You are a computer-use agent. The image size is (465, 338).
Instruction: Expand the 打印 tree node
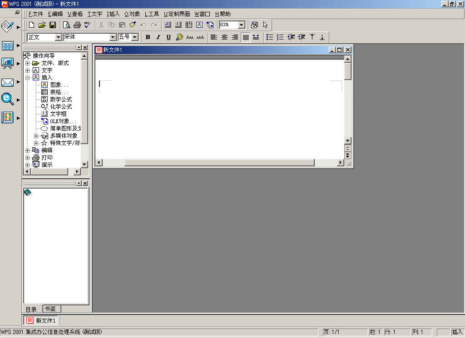tap(27, 158)
